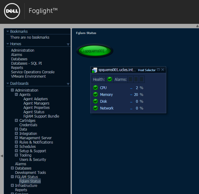This screenshot has height=194, width=199.
Task: Click the Disk status checkmark icon
Action: click(x=95, y=101)
